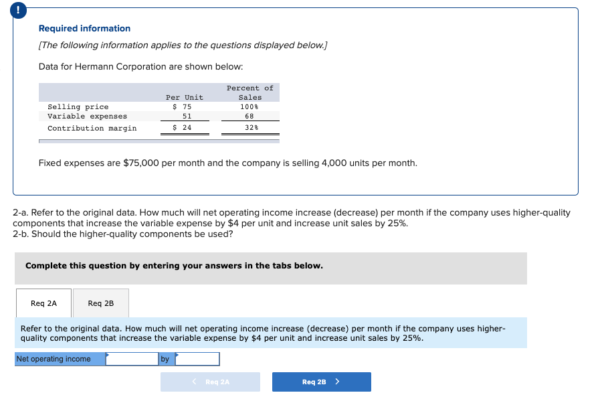Screen dimensions: 604x399
Task: Switch to the Req 2B tab
Action: pos(101,303)
